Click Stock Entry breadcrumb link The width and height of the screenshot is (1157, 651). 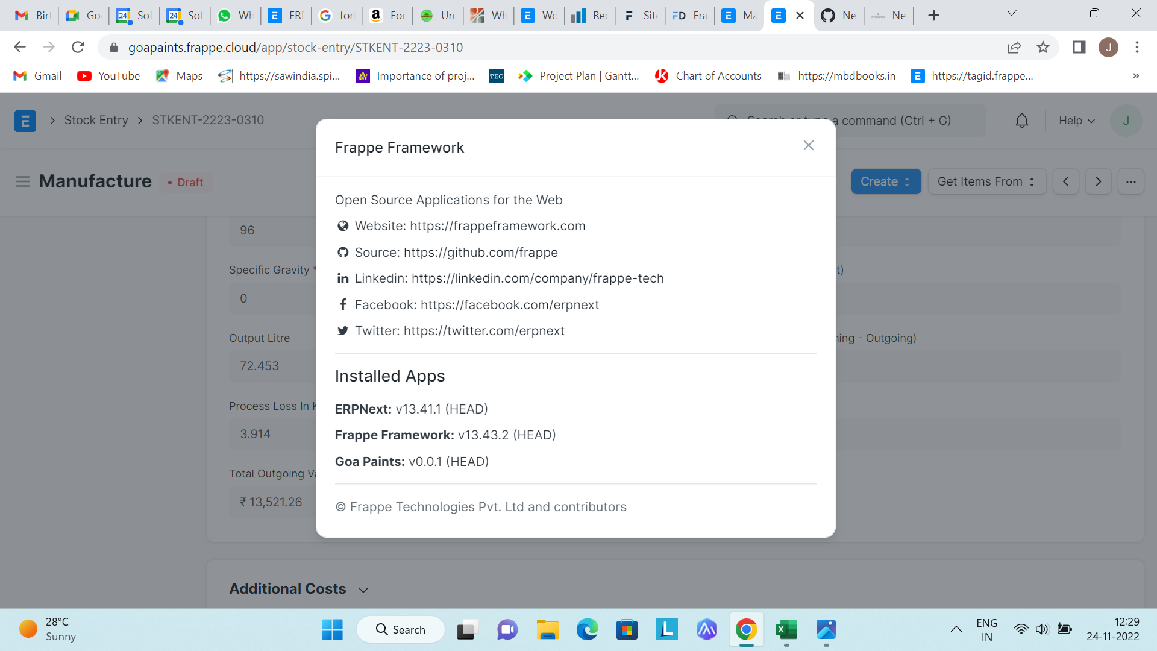tap(96, 120)
